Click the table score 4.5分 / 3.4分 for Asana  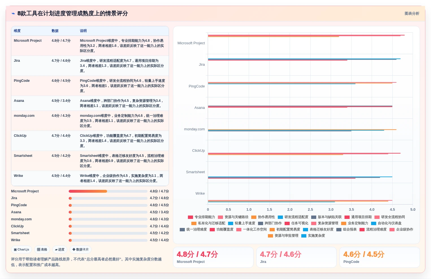(61, 101)
